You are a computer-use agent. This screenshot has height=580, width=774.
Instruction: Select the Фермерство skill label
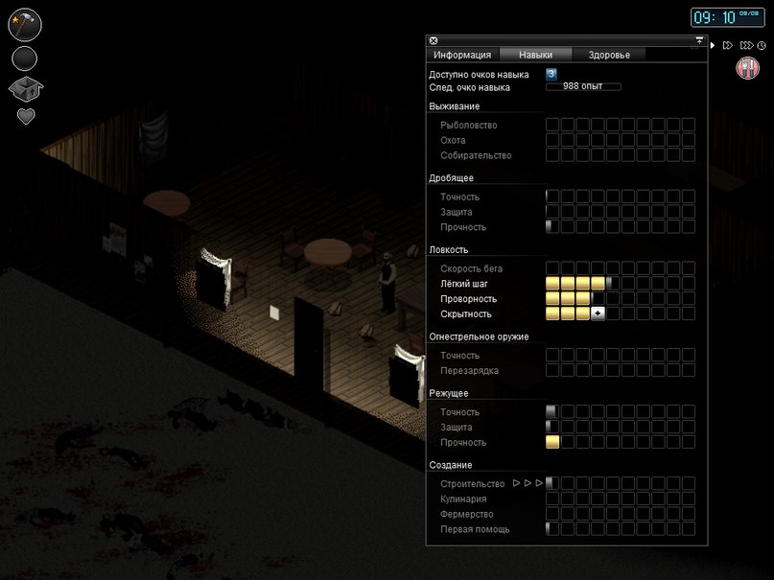pyautogui.click(x=467, y=515)
